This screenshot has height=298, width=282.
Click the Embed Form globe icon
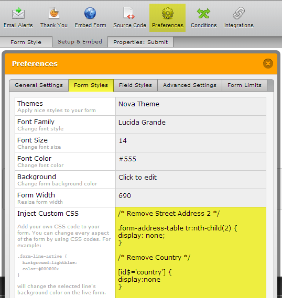(90, 13)
